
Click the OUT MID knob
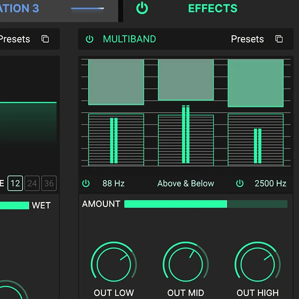coord(186,264)
